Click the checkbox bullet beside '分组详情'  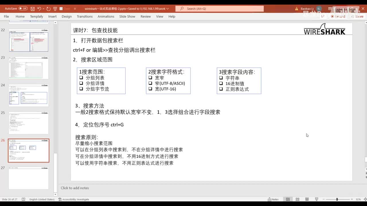point(81,83)
